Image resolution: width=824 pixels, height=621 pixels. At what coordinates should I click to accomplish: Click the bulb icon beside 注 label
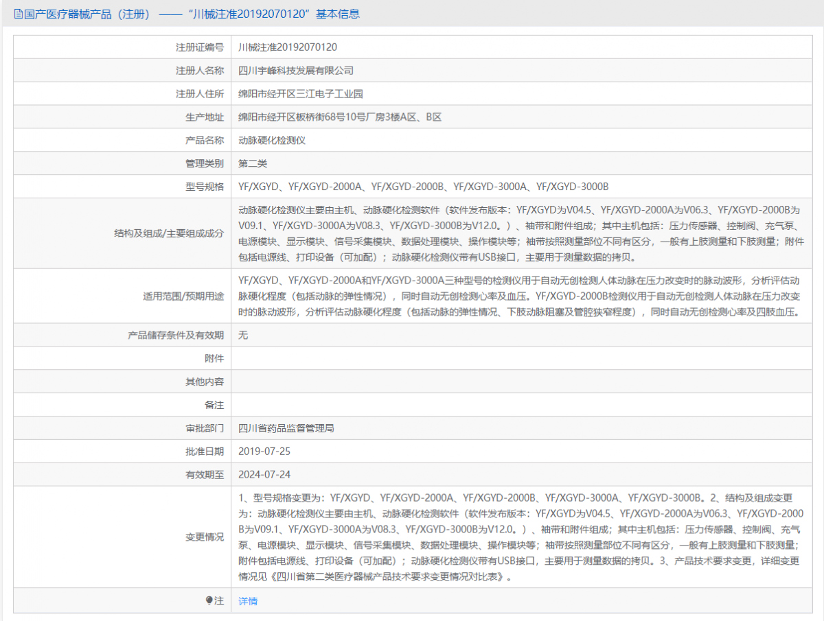(209, 601)
